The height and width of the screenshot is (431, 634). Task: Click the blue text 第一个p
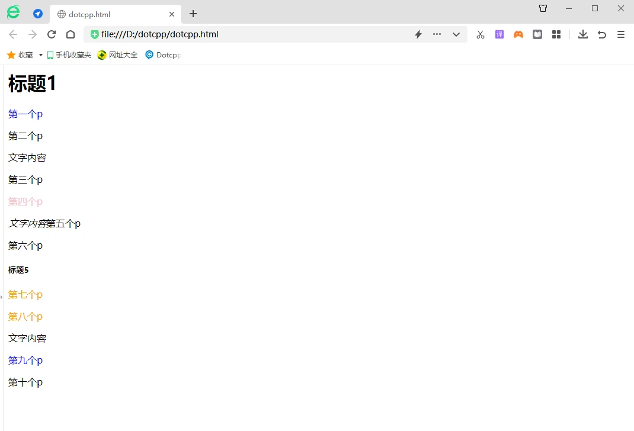pos(25,114)
